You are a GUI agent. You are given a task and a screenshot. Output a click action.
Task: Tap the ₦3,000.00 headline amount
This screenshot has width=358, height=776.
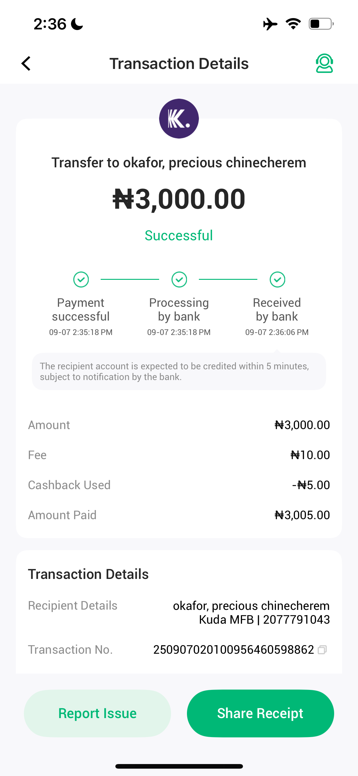coord(179,199)
